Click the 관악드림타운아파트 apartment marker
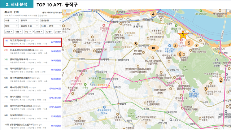The width and height of the screenshot is (231, 130). pyautogui.click(x=160, y=87)
